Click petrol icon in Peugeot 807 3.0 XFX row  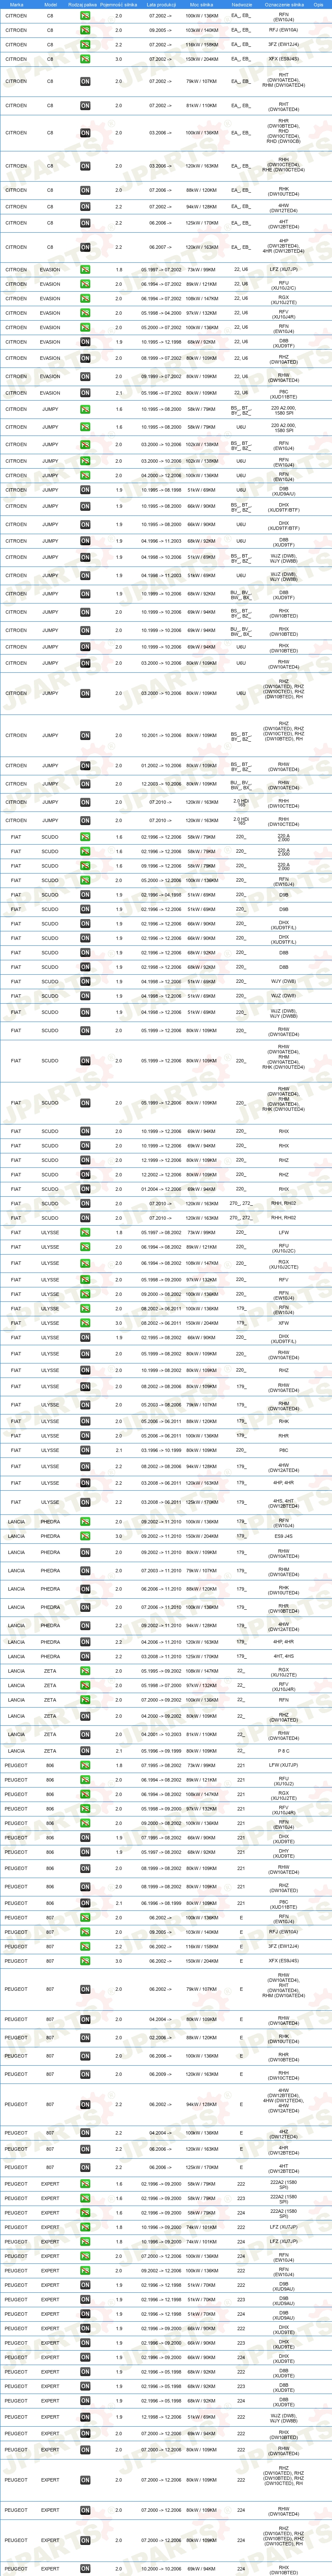[85, 1961]
